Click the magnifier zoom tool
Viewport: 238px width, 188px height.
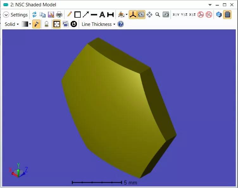pos(157,15)
